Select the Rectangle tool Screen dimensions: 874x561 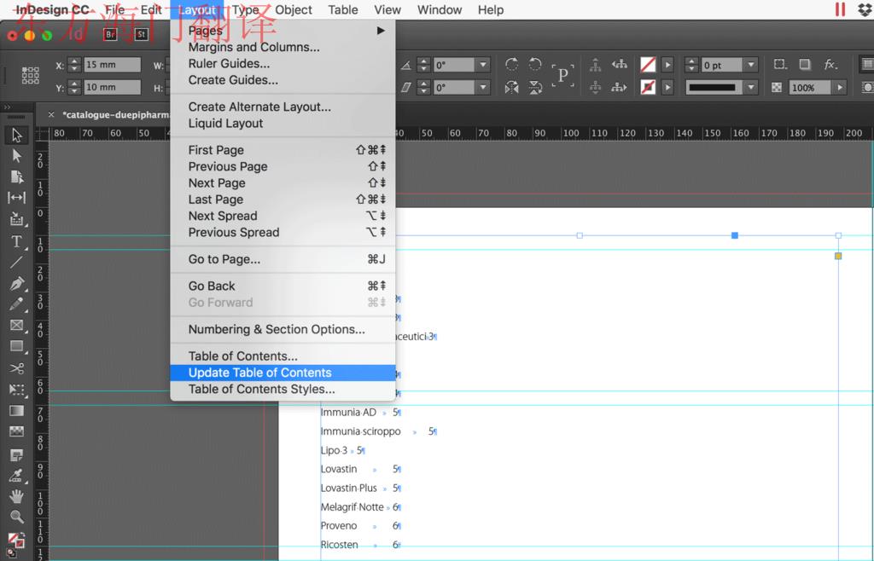tap(17, 346)
